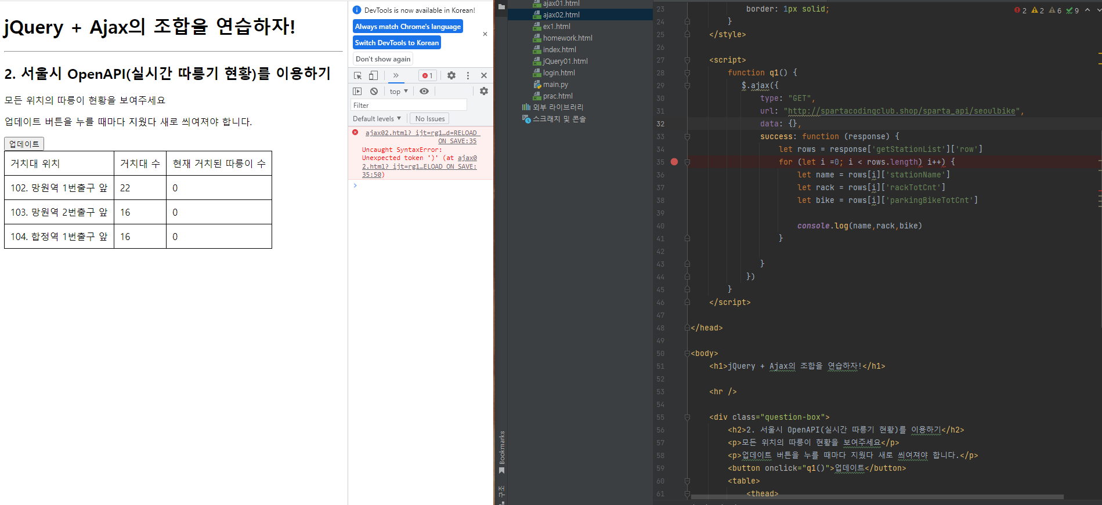
Task: Expand 스크래치 및 콘솔 node
Action: pos(554,119)
